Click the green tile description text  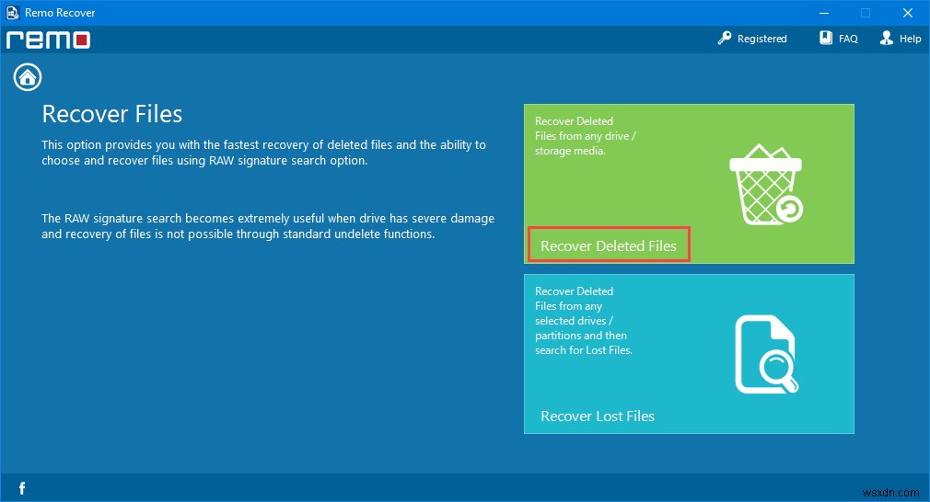[x=585, y=135]
